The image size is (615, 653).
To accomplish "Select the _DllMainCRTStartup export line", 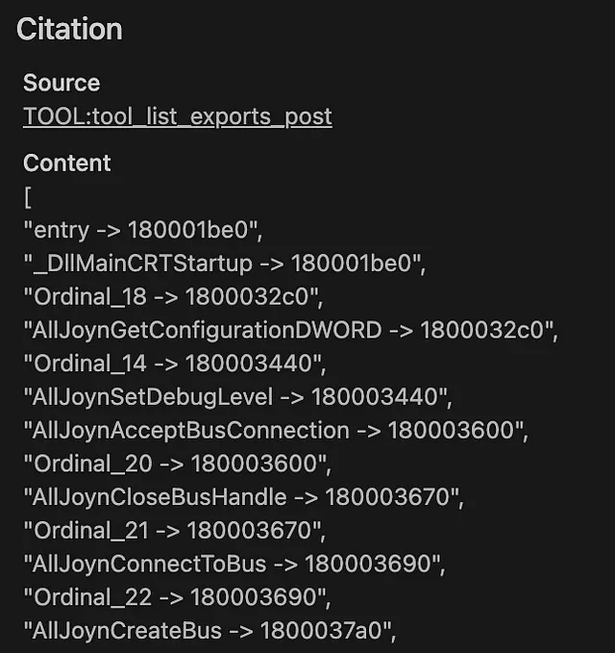I will [223, 264].
